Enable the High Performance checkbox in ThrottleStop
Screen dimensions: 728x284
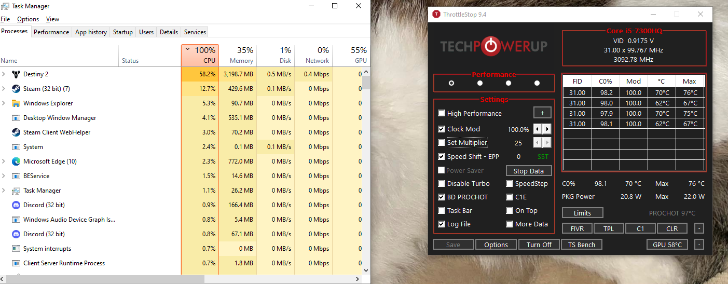[442, 113]
